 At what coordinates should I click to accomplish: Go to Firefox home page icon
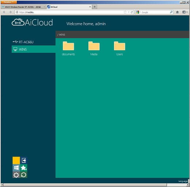[177, 12]
